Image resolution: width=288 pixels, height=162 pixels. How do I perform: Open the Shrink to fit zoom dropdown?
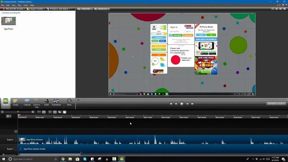(102, 9)
